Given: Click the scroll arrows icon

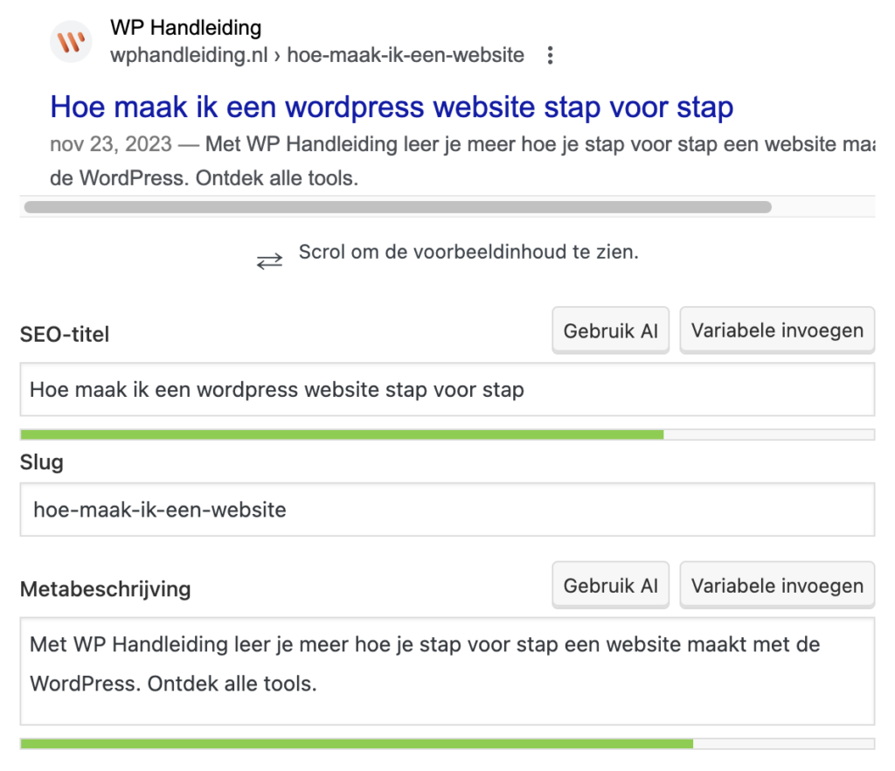Looking at the screenshot, I should pos(268,254).
